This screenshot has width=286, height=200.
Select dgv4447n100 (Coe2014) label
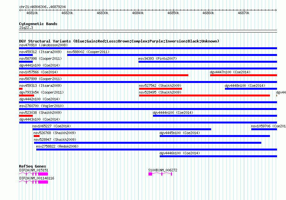coord(230,72)
